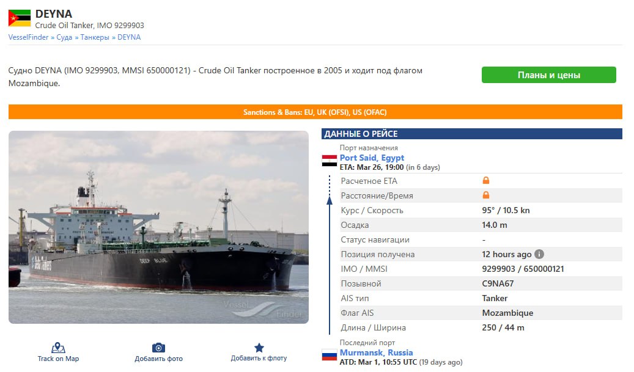The height and width of the screenshot is (372, 634).
Task: Click the ETA: Mar 26, 19:00 text
Action: pyautogui.click(x=372, y=167)
